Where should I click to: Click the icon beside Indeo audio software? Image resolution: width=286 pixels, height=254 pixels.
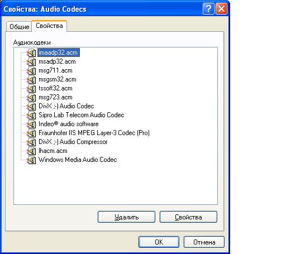31,124
